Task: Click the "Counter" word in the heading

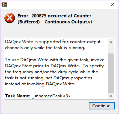Action: pos(82,16)
